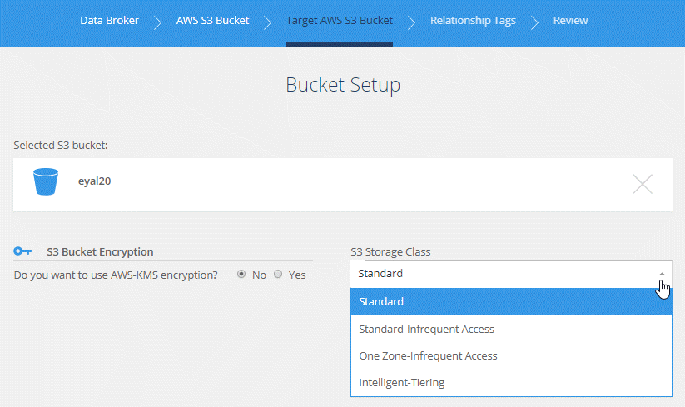
Task: Select Yes for AWS-KMS encryption
Action: pos(278,274)
